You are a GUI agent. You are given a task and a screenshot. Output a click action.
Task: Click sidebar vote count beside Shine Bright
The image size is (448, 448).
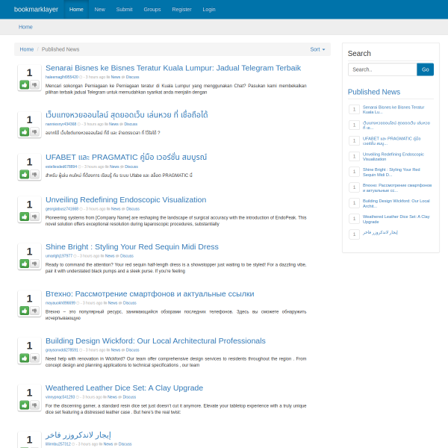[x=354, y=172]
